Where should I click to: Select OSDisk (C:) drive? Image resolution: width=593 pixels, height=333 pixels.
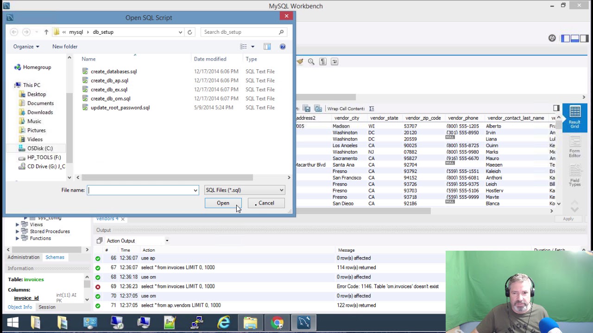click(x=40, y=148)
